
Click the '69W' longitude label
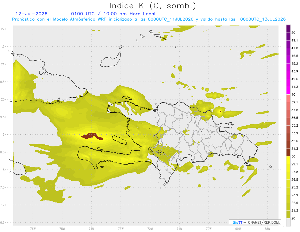click(x=238, y=229)
